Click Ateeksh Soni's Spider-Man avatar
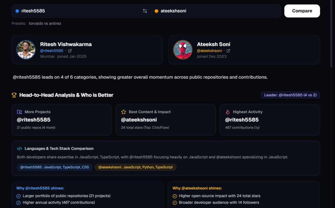The height and width of the screenshot is (208, 335). (x=183, y=50)
